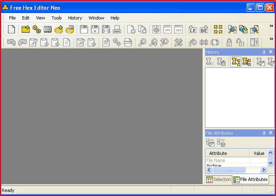
Task: Open volume icon with disc and chip
Action: (x=70, y=29)
